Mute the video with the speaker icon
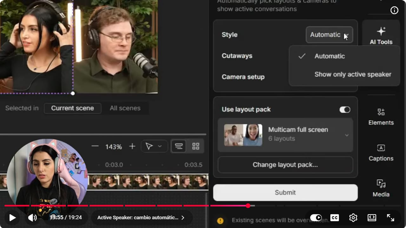406x228 pixels. click(x=32, y=218)
